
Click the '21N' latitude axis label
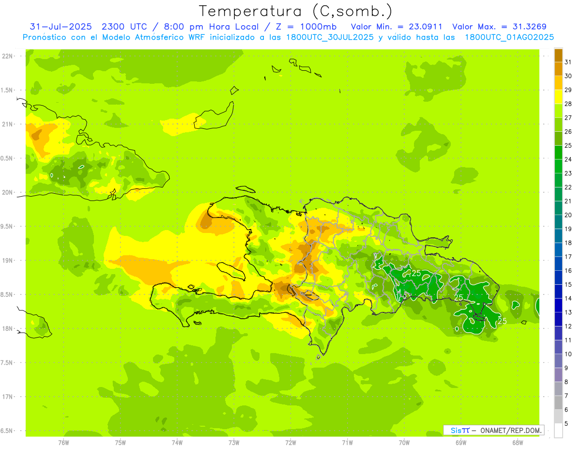coord(7,124)
